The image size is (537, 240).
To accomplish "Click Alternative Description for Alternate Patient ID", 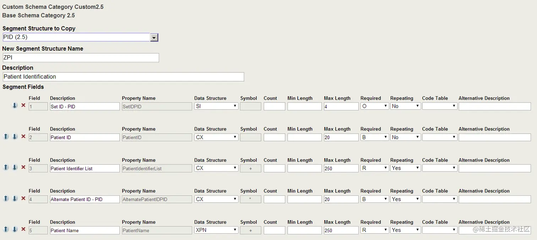I will 495,199.
